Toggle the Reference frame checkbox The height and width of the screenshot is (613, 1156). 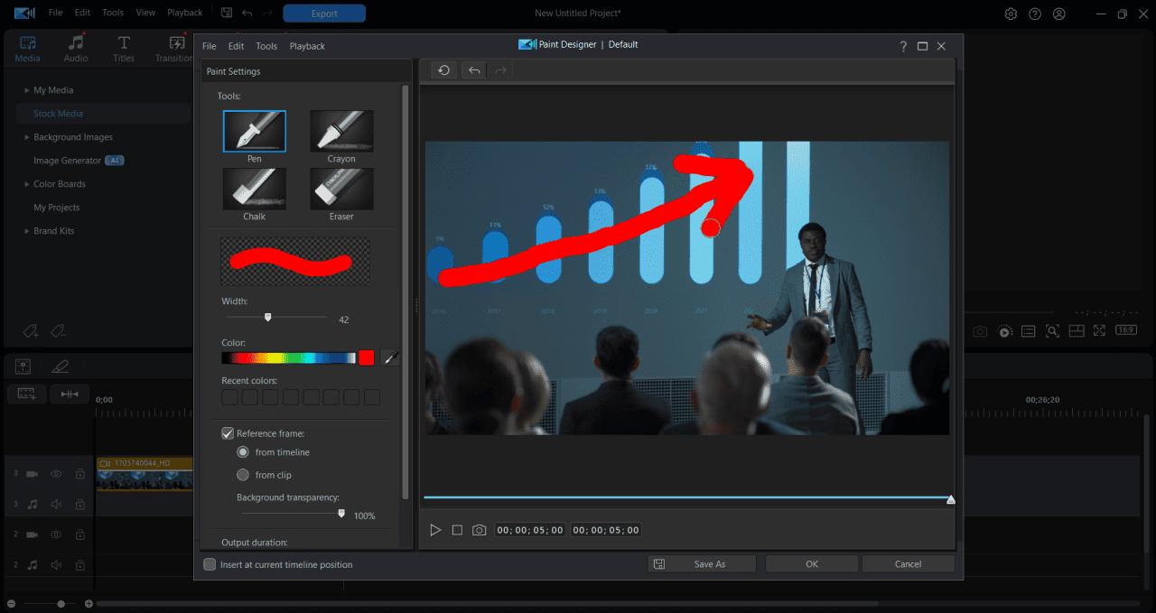228,433
